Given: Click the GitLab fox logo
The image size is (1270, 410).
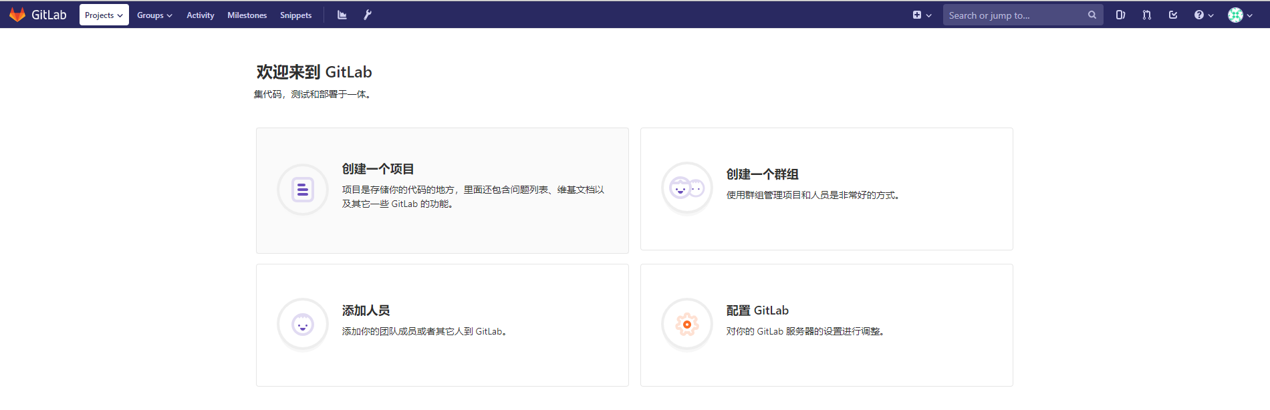Looking at the screenshot, I should 17,15.
